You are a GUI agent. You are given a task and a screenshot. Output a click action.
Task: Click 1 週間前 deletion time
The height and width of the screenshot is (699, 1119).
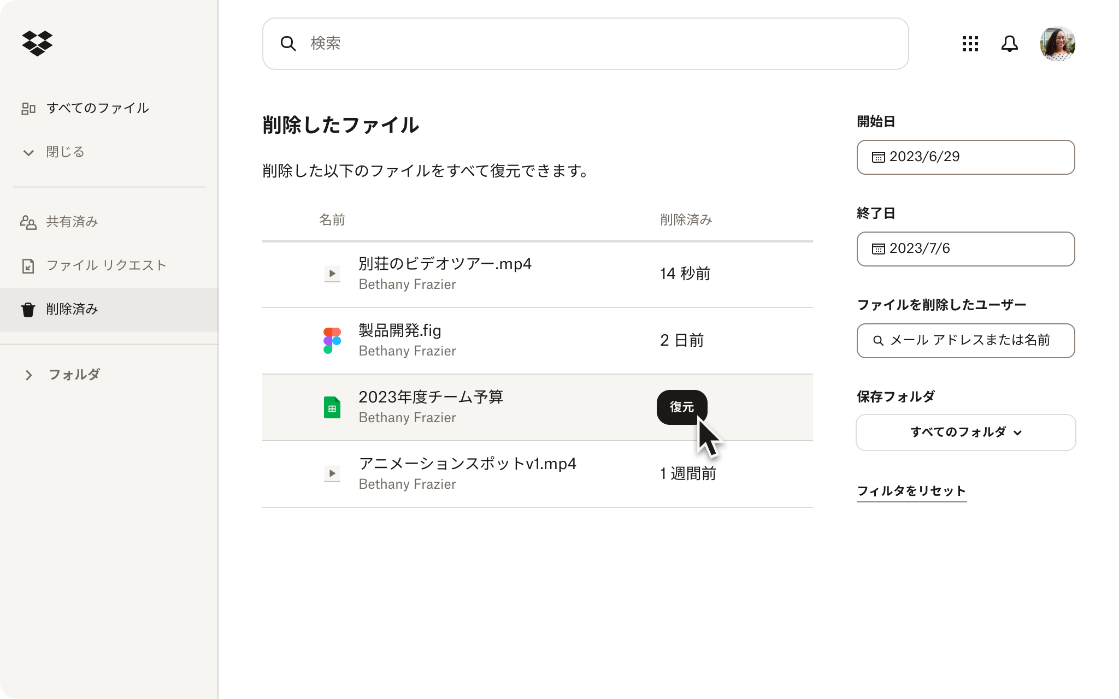pos(687,473)
